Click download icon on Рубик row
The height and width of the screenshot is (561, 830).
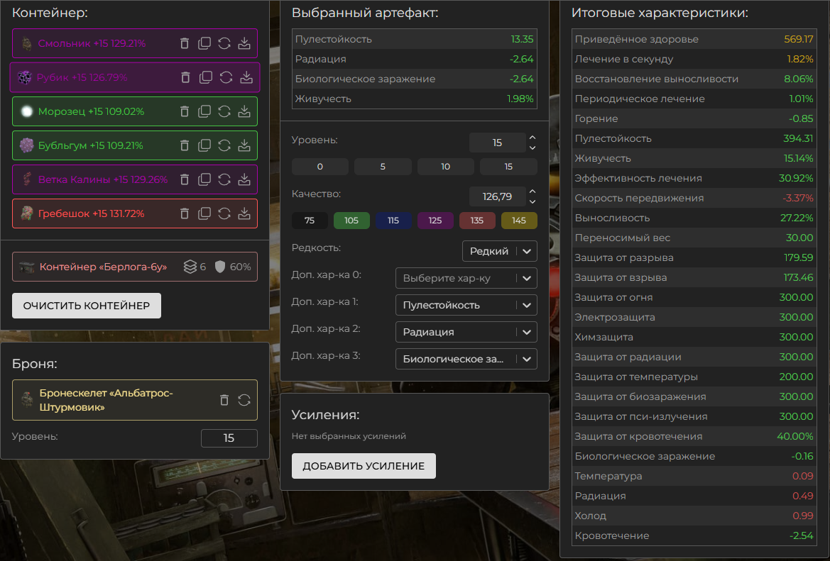(x=246, y=77)
